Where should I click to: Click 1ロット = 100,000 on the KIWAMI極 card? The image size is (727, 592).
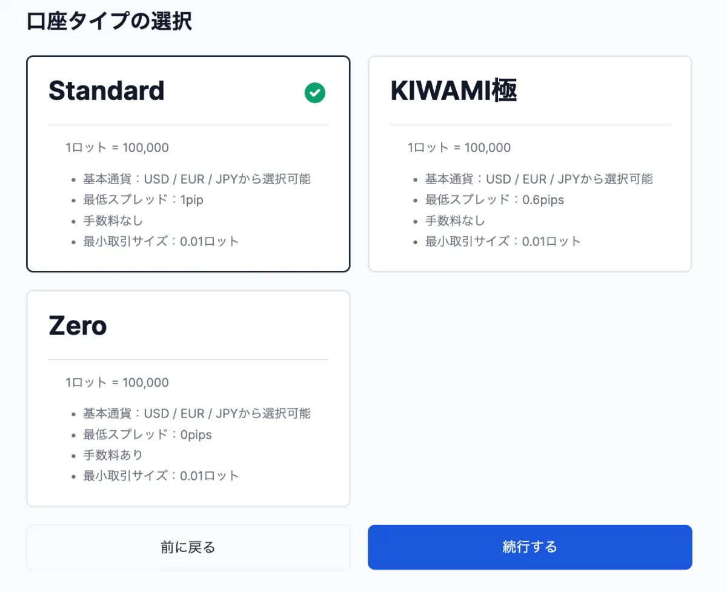click(459, 147)
